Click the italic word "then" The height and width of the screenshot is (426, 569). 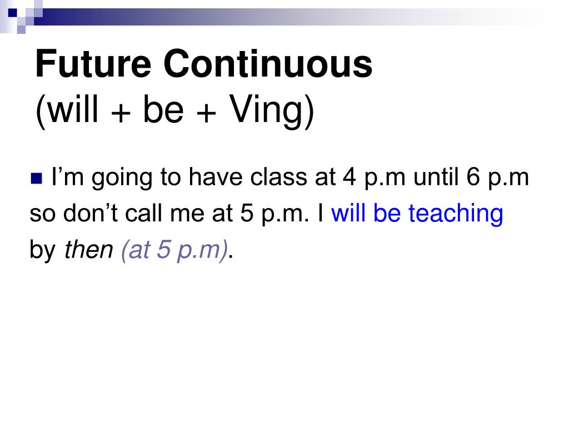(88, 250)
